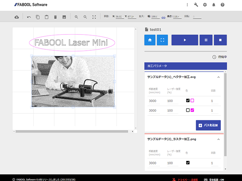Edit the height 高さ field
This screenshot has width=242, height=181.
177,17
